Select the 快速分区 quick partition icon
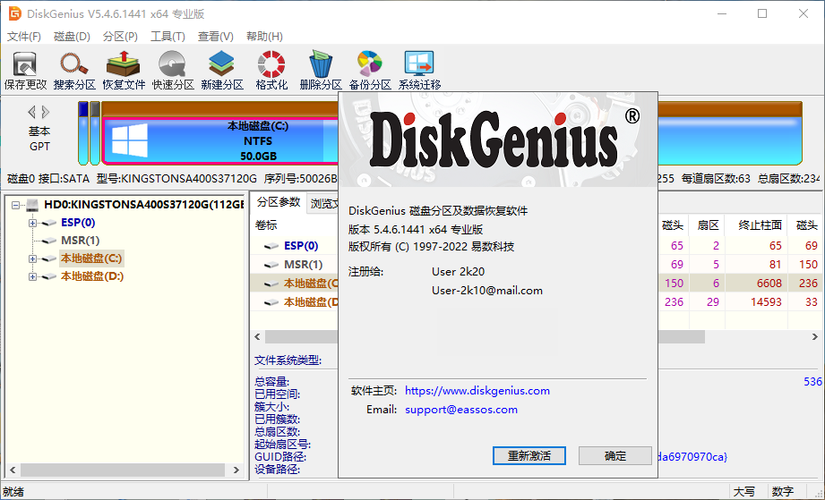Image resolution: width=825 pixels, height=500 pixels. pos(173,71)
